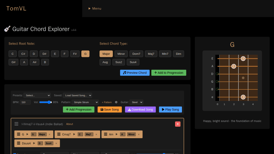
Task: Click the Dsus4 chord drag handle
Action: pyautogui.click(x=19, y=143)
